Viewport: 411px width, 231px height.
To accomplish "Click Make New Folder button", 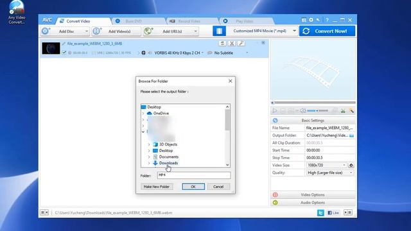I will 157,187.
